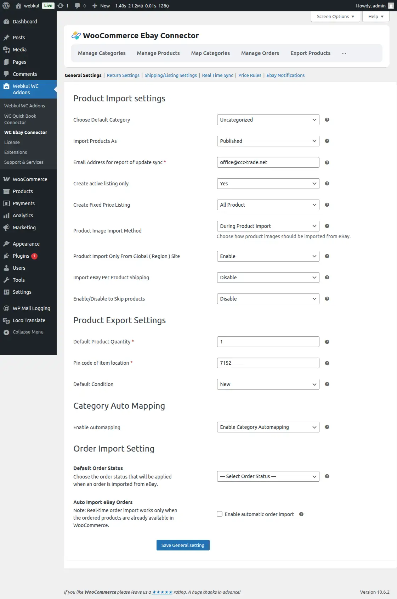The width and height of the screenshot is (397, 599).
Task: Click Save General setting button
Action: pos(183,545)
